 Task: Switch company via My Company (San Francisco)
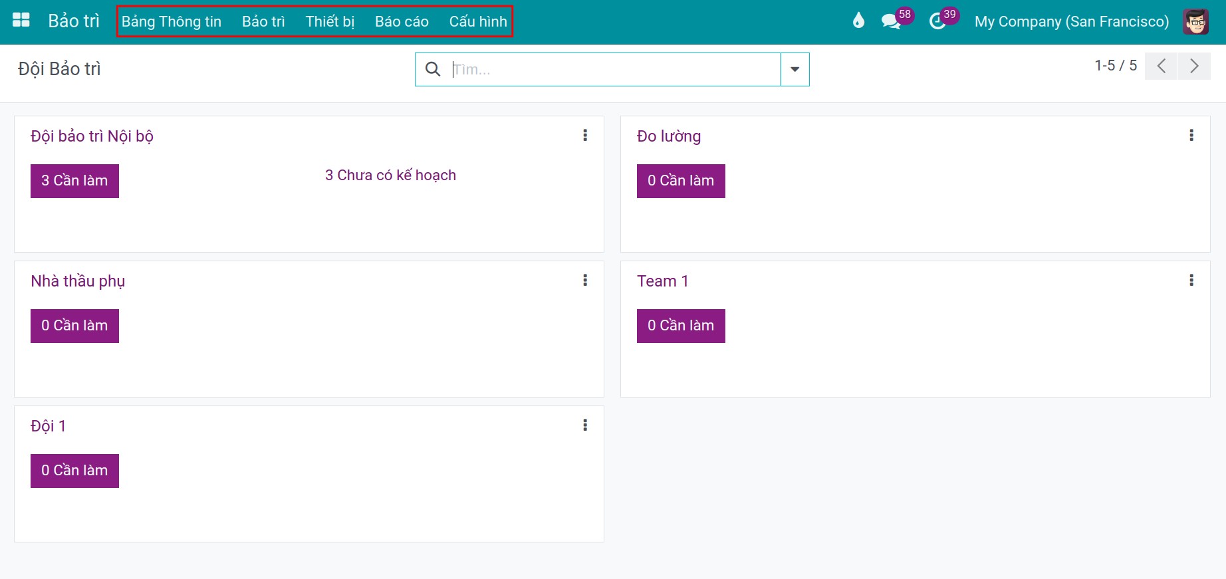1072,21
